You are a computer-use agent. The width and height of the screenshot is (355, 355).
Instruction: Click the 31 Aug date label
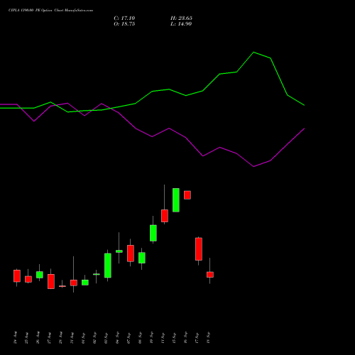(72, 338)
